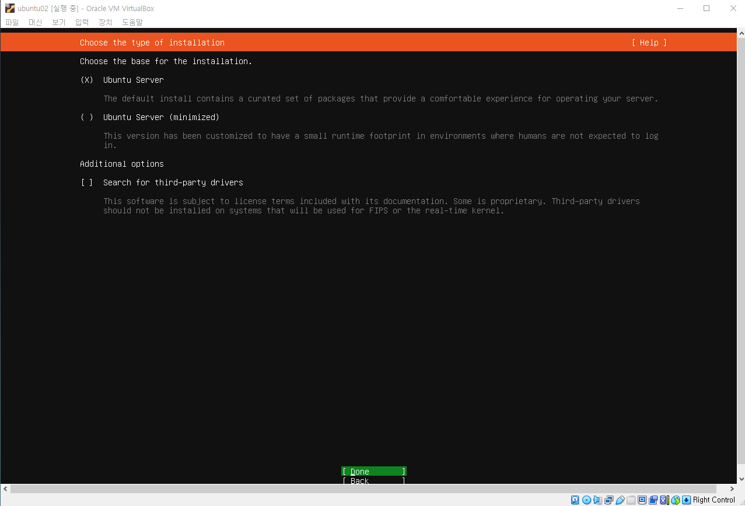Click the network adapters status icon
Image resolution: width=745 pixels, height=506 pixels.
[x=608, y=500]
